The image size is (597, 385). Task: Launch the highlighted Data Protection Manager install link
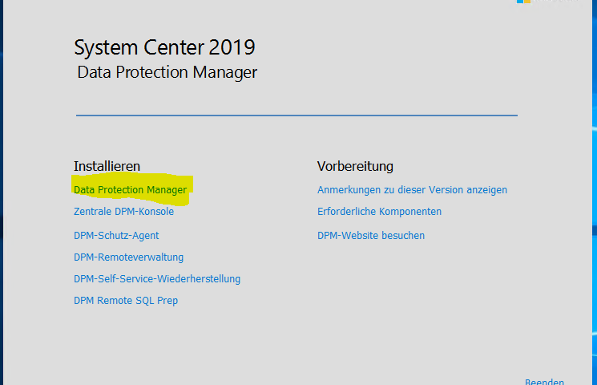(x=130, y=190)
